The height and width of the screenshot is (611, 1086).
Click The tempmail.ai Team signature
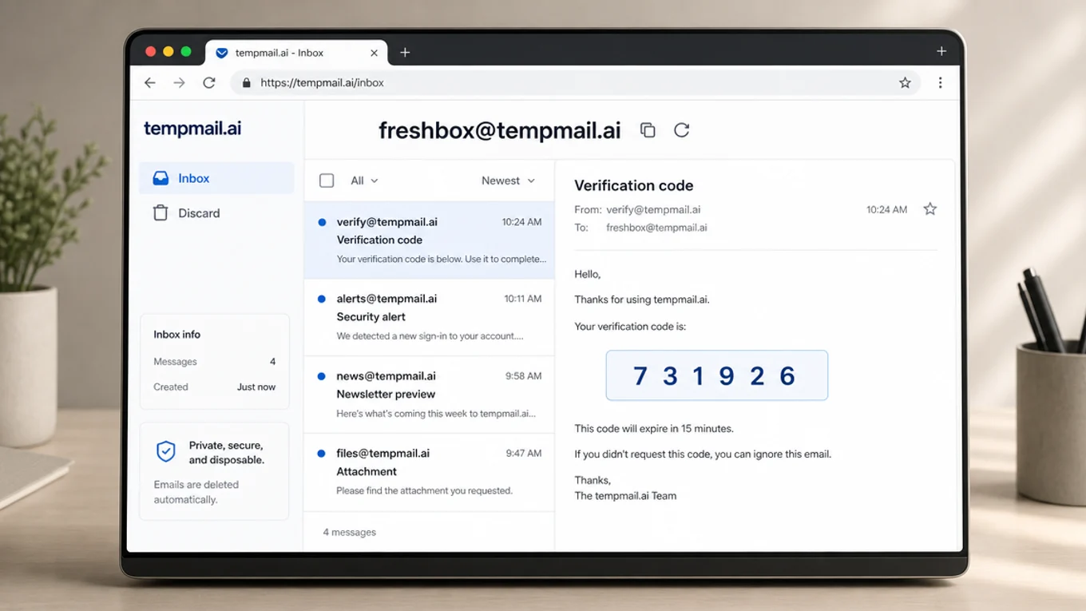[x=625, y=496]
